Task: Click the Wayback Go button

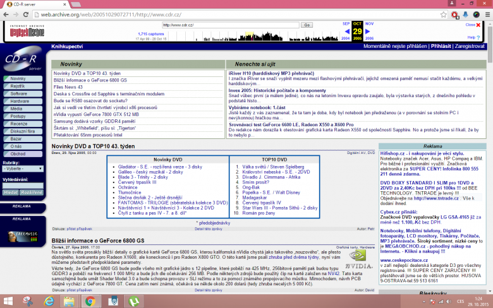Action: pyautogui.click(x=307, y=25)
